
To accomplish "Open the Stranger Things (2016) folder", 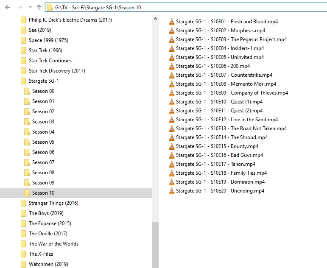I will (x=50, y=203).
